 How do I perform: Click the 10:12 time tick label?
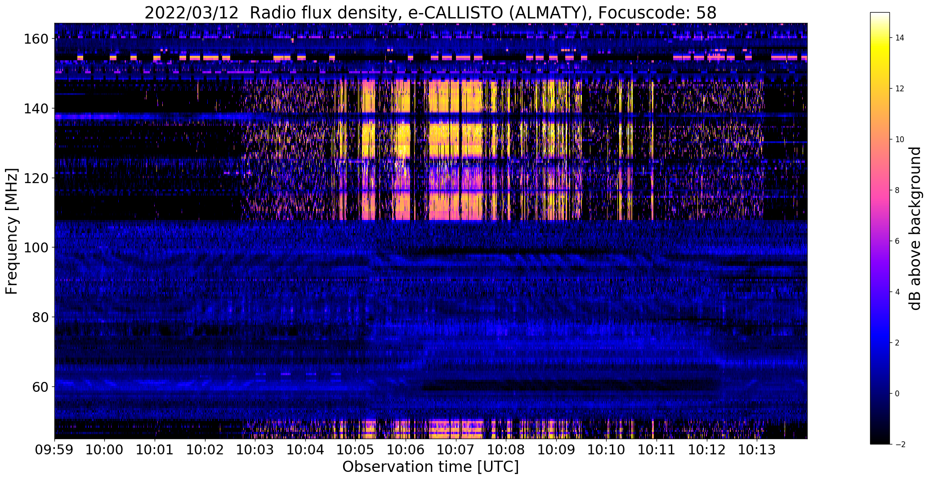pos(707,449)
